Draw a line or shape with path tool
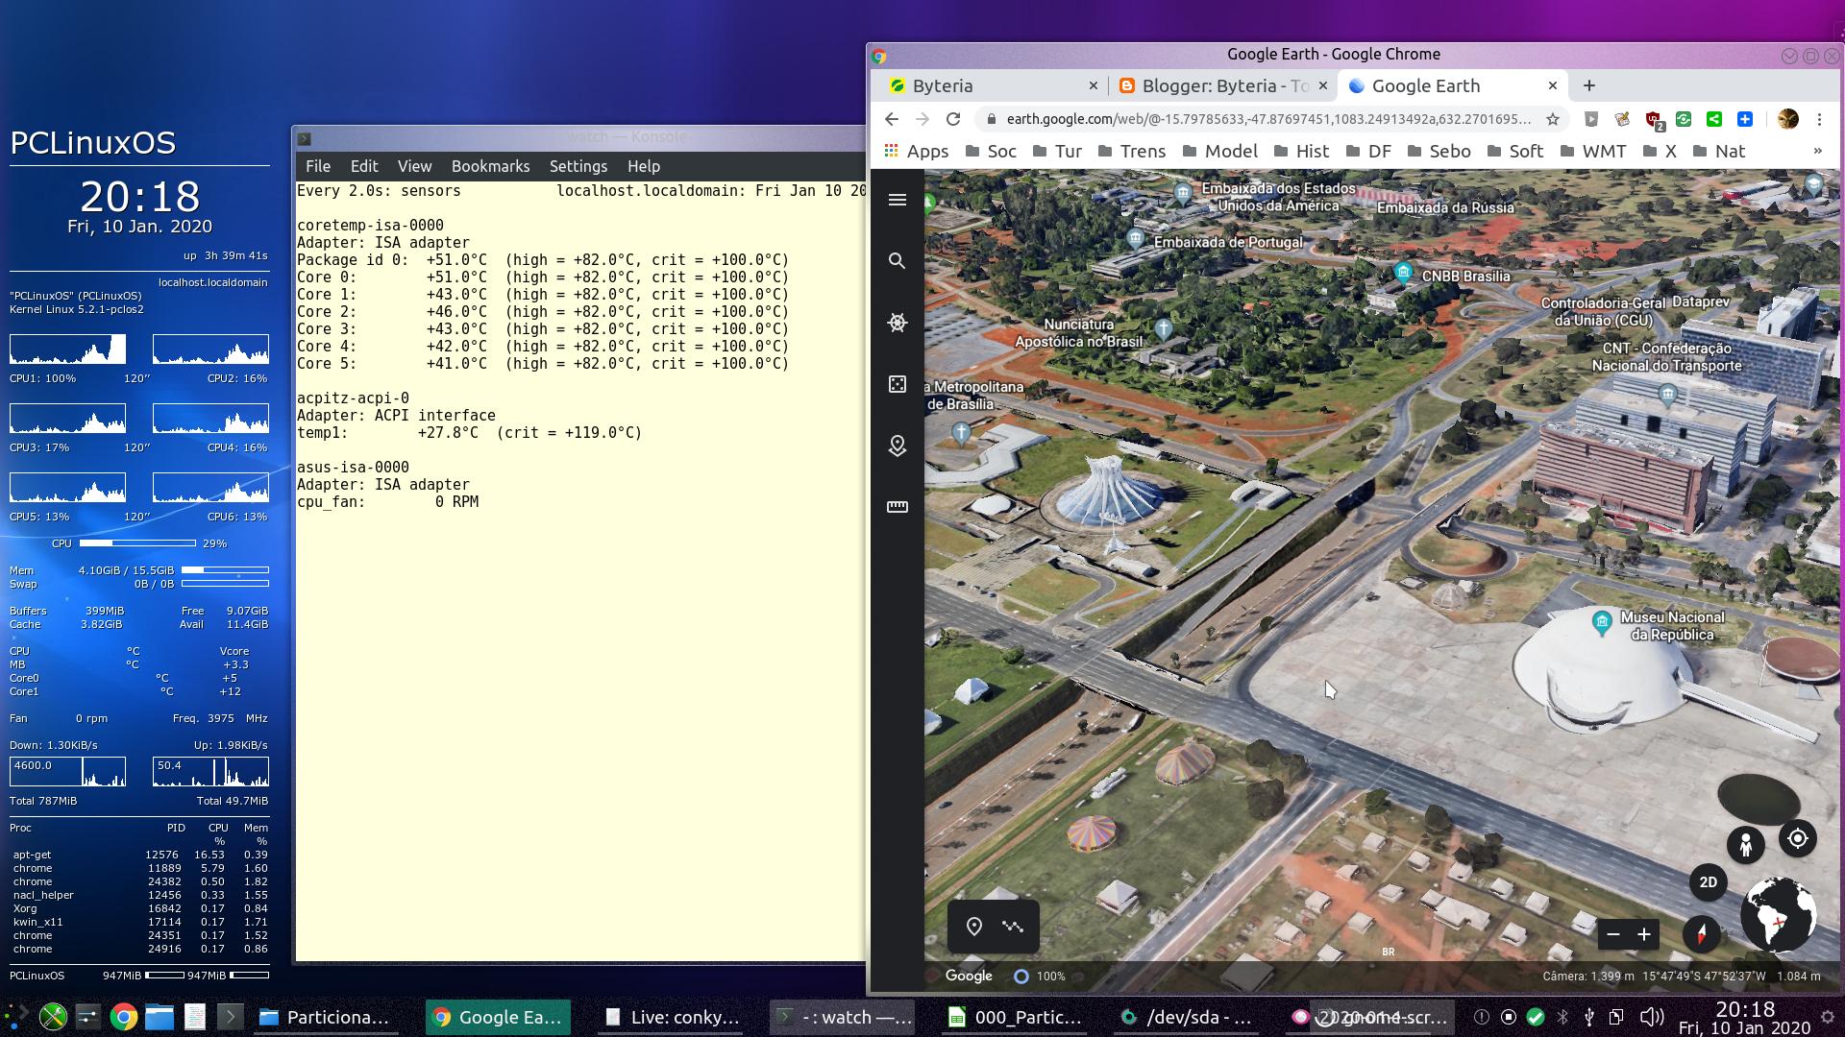1845x1037 pixels. click(x=1013, y=927)
